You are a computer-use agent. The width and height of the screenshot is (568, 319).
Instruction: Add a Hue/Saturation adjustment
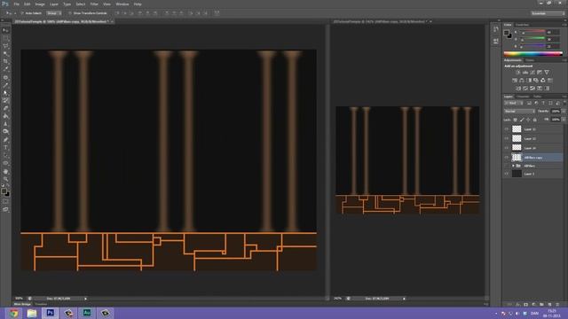pyautogui.click(x=515, y=81)
